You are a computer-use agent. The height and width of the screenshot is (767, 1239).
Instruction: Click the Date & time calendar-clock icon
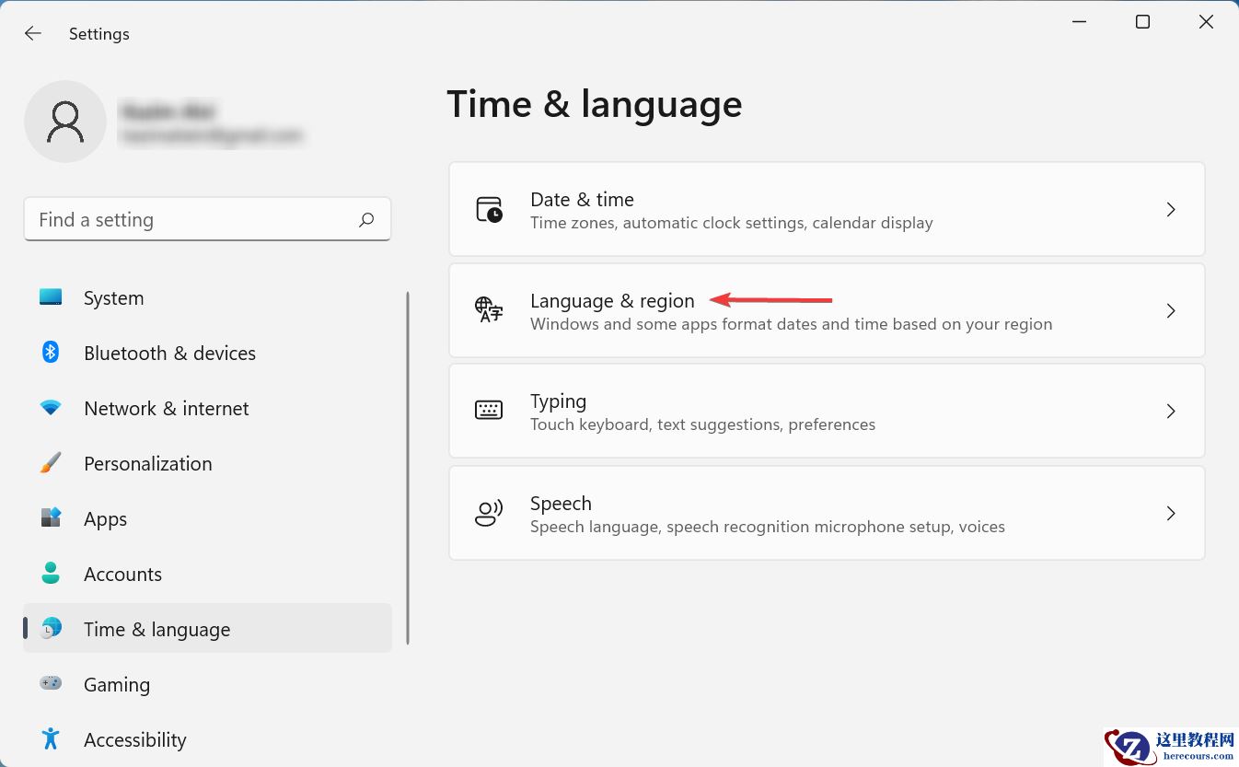coord(489,210)
